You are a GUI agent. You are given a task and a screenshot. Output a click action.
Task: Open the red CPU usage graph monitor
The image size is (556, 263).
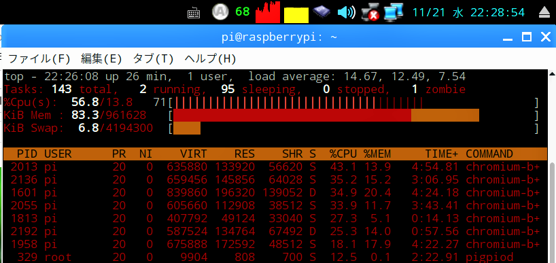click(267, 12)
